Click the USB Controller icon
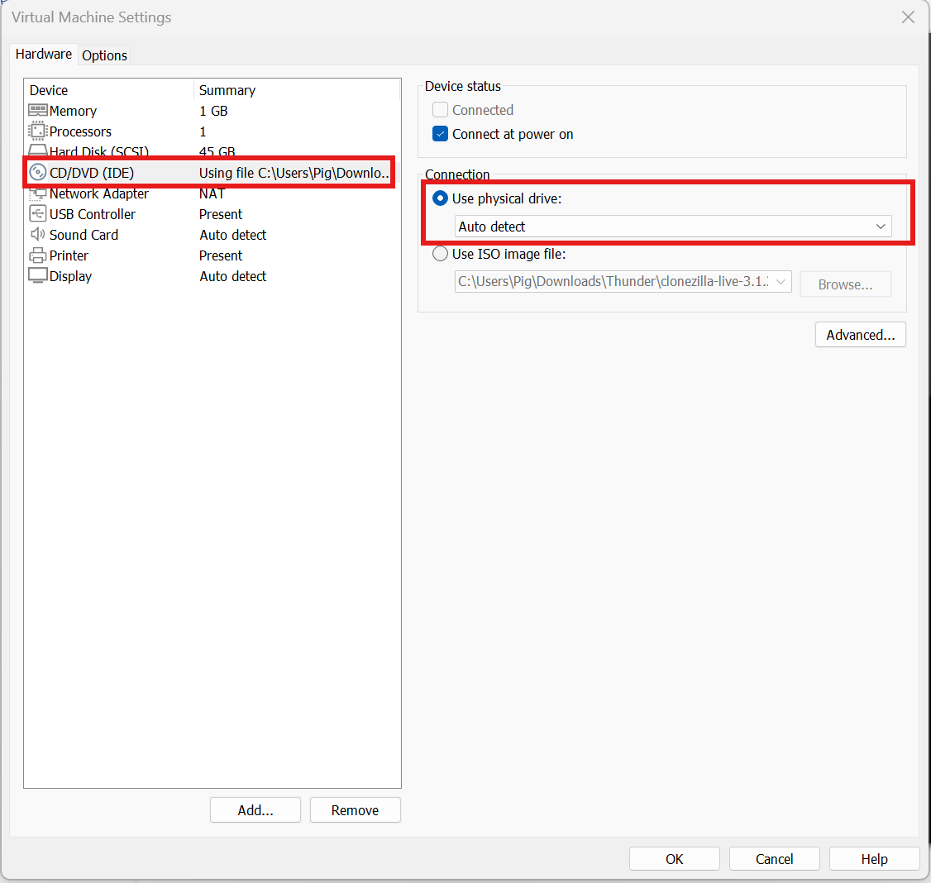Image resolution: width=931 pixels, height=883 pixels. coord(38,214)
